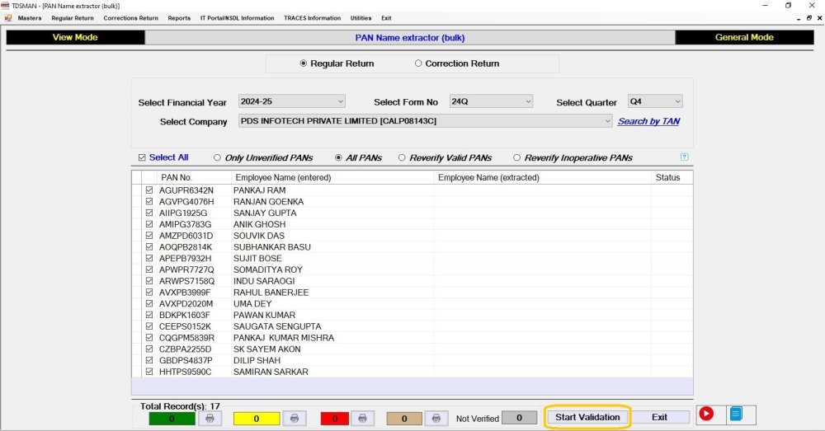Click the red status counter box

(335, 419)
